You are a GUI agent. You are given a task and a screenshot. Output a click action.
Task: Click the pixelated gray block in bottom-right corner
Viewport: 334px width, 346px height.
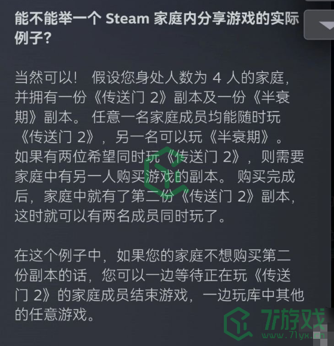click(x=323, y=335)
